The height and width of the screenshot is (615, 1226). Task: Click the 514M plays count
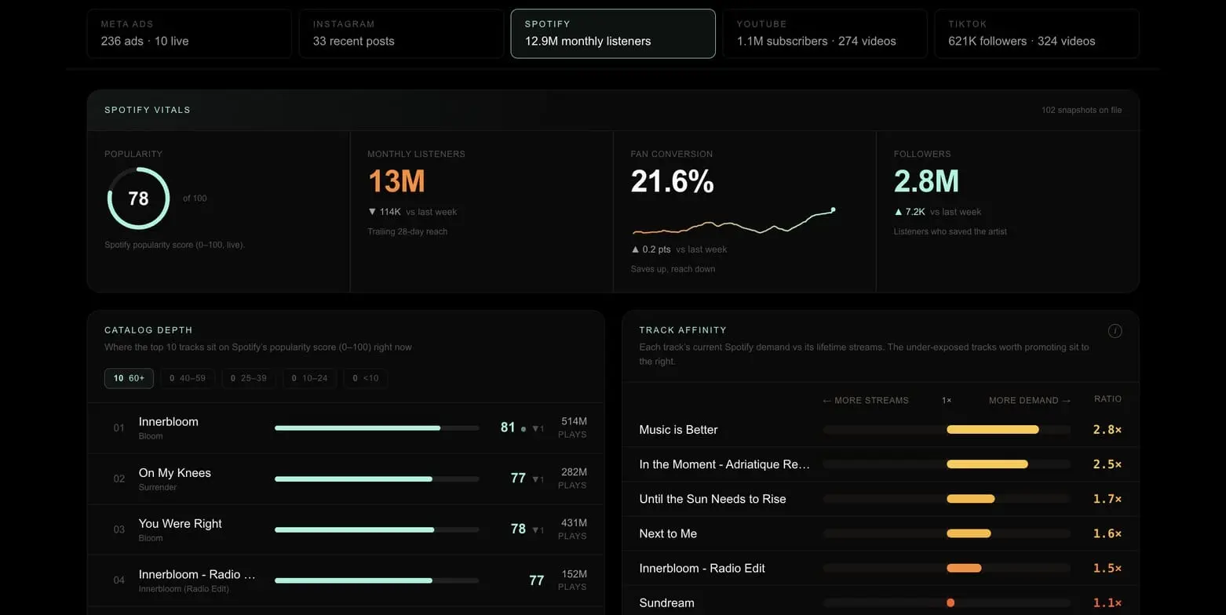pyautogui.click(x=574, y=421)
